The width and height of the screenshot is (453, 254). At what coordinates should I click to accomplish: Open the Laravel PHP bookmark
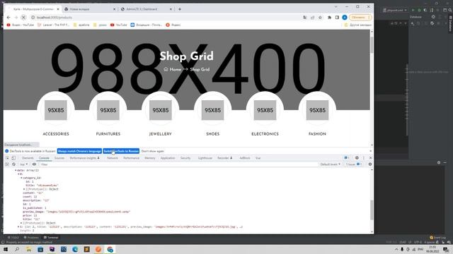point(54,25)
